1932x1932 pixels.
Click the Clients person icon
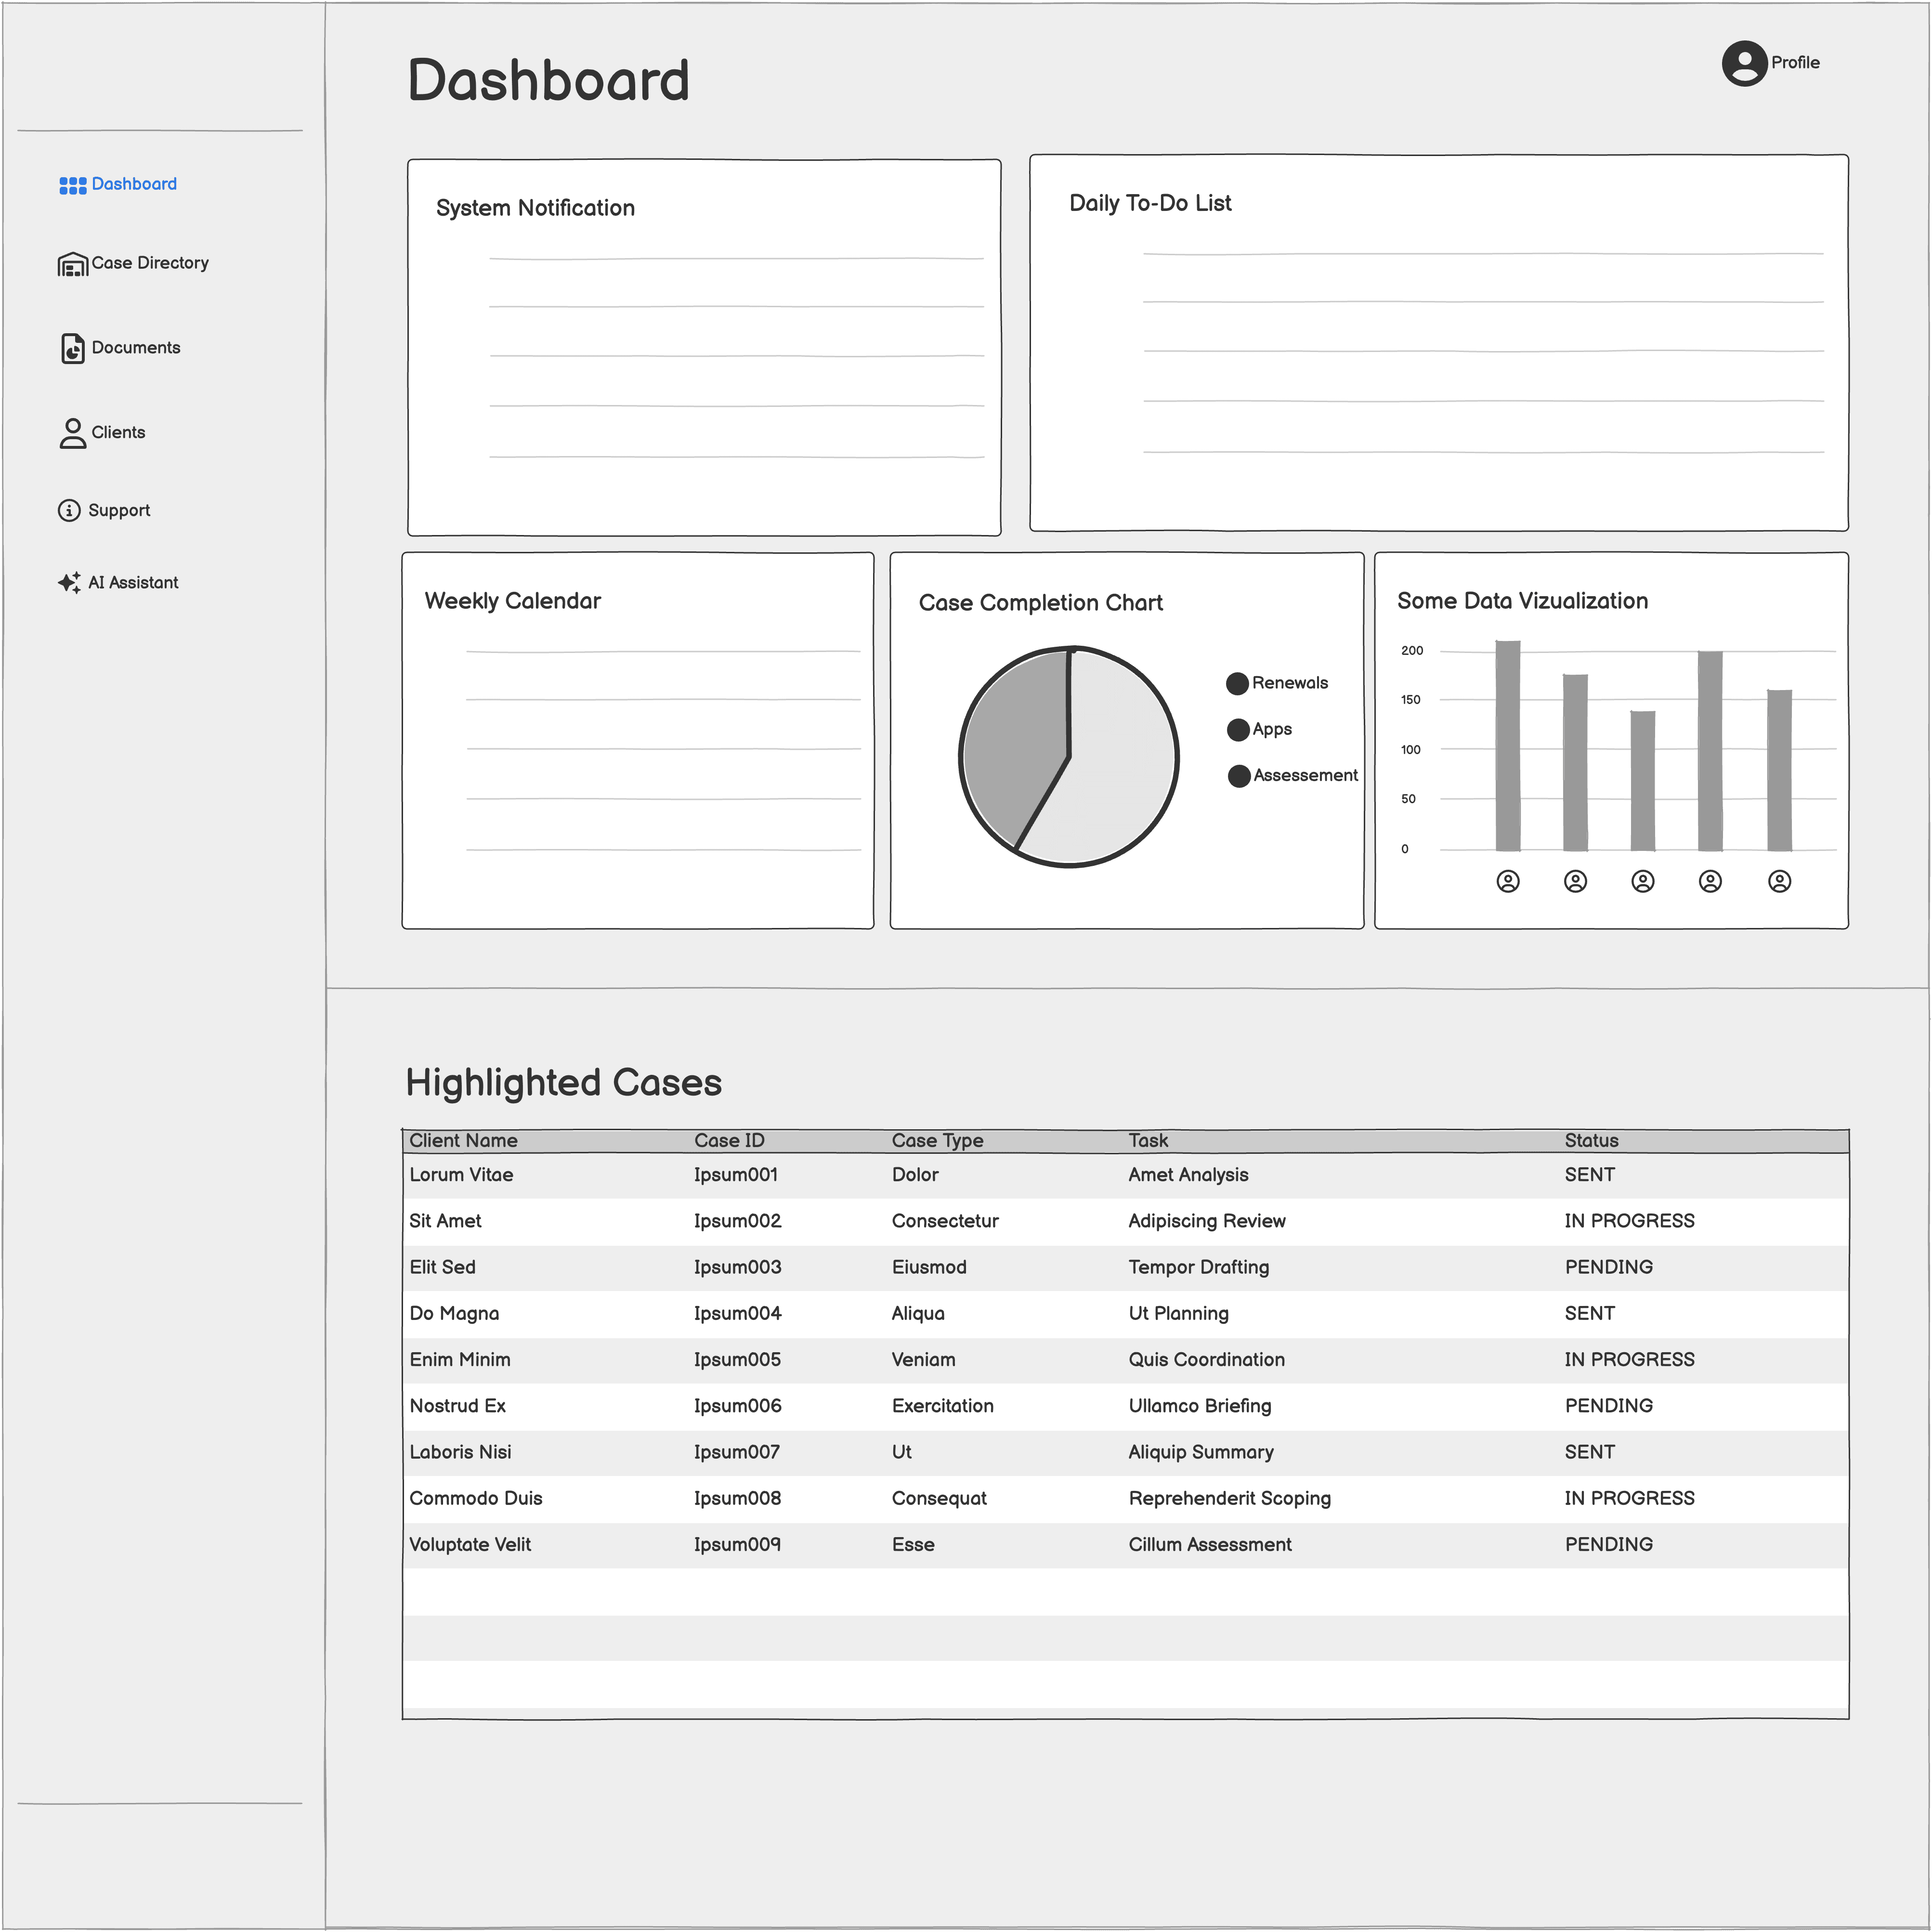click(x=72, y=433)
